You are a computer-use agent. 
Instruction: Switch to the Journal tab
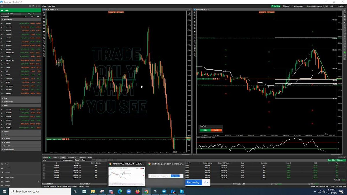pyautogui.click(x=90, y=157)
